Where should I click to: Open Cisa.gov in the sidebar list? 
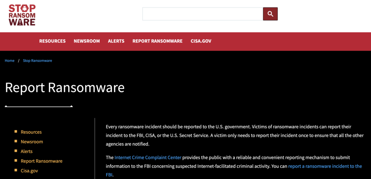pyautogui.click(x=29, y=171)
